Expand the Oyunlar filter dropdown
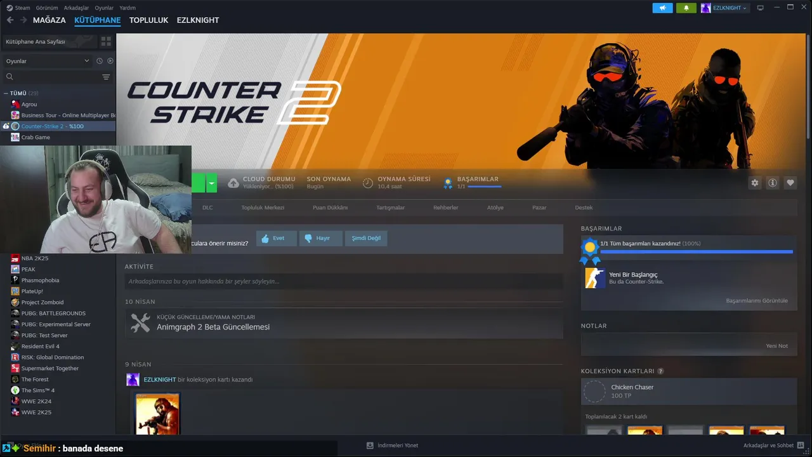 48,61
